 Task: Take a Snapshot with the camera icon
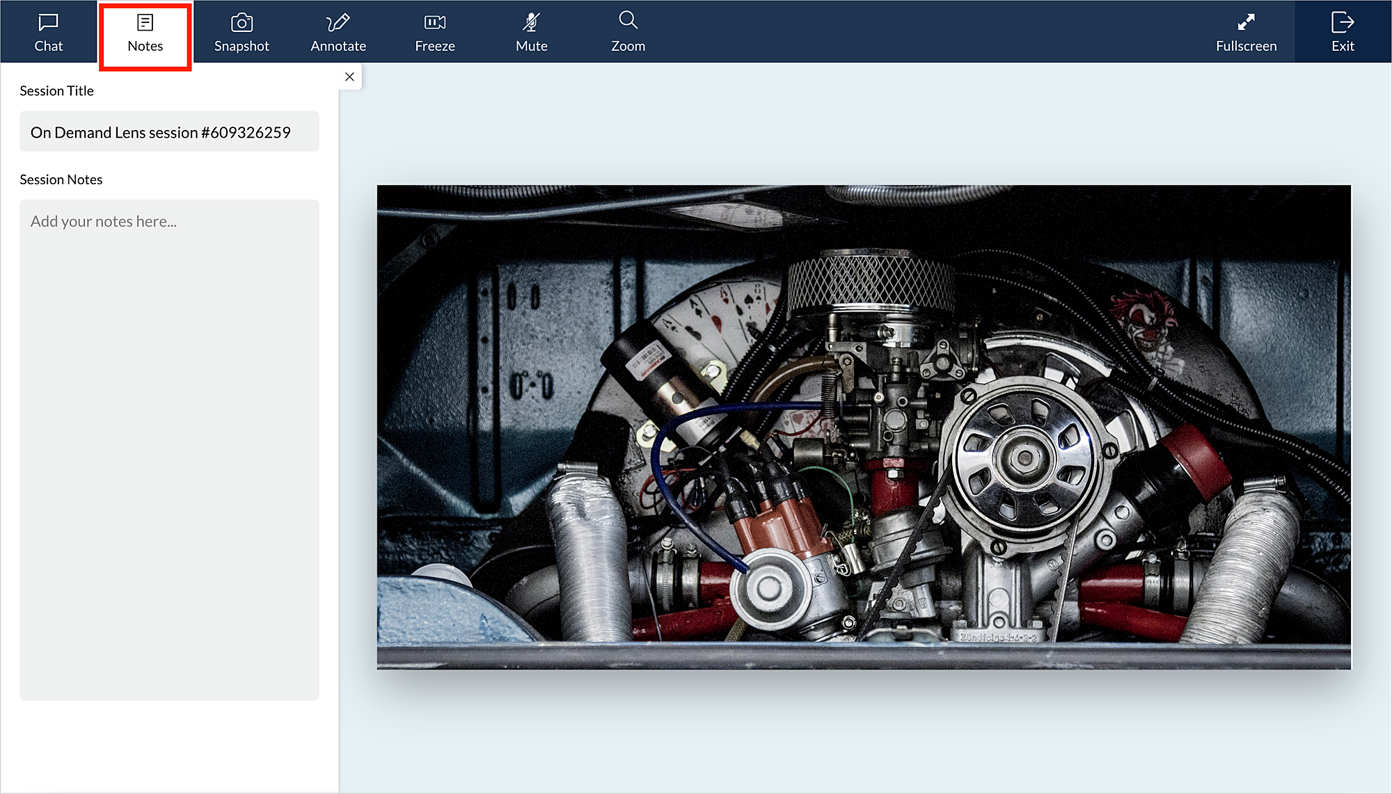click(x=242, y=22)
